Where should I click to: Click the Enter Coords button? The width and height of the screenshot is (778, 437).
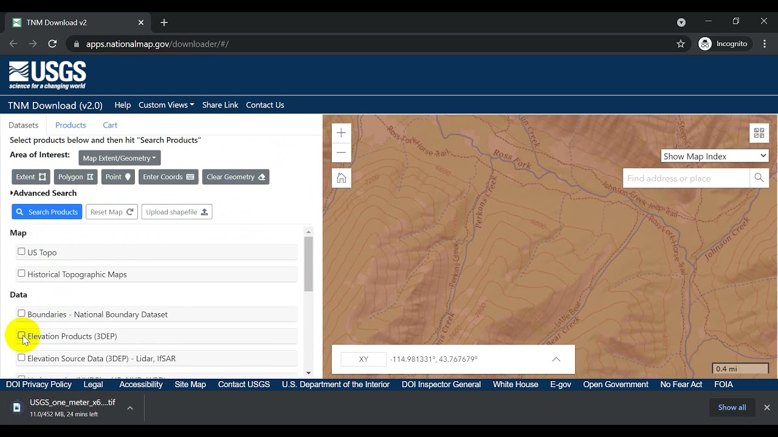[168, 177]
